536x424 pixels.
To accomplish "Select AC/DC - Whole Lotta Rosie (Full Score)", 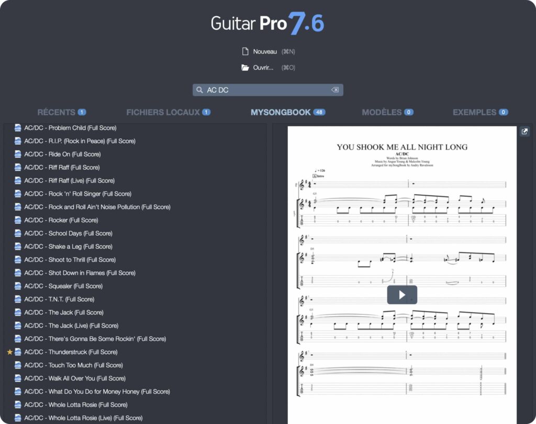I will pos(76,405).
